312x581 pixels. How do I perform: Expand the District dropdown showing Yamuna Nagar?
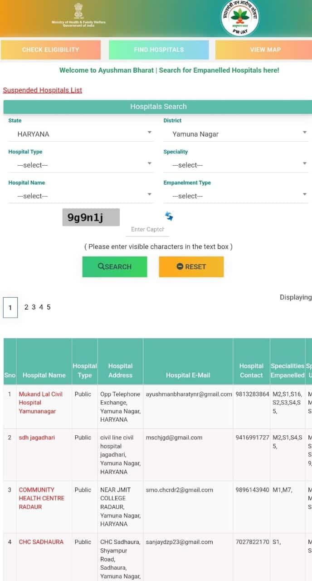[x=236, y=134]
